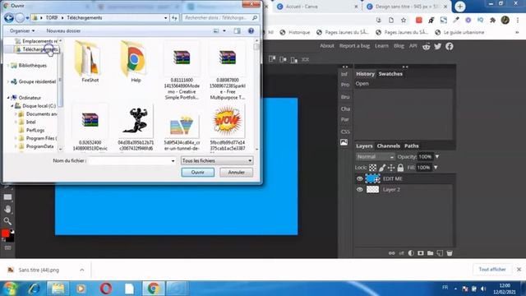The height and width of the screenshot is (296, 526).
Task: Open Photopea's Facebook icon link
Action: [450, 46]
